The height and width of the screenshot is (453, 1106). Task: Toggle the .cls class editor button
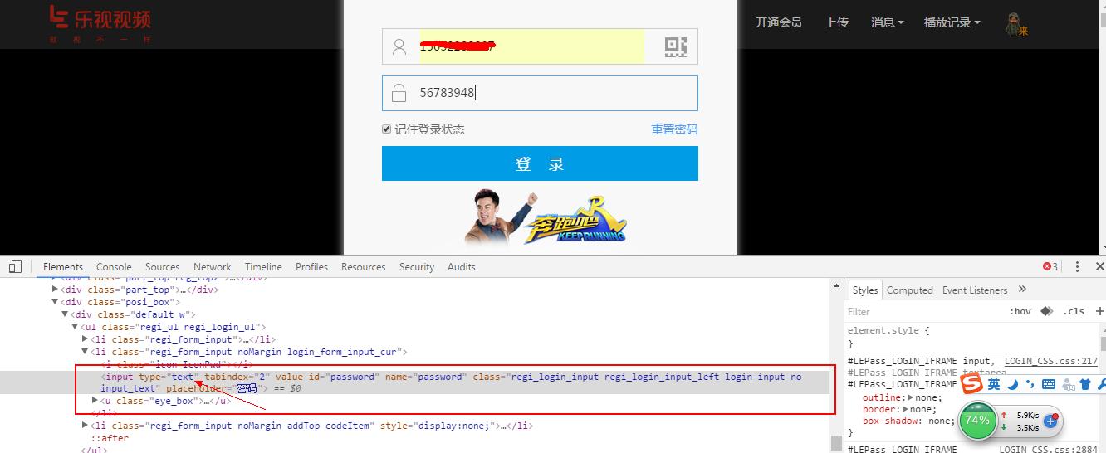pyautogui.click(x=1074, y=311)
